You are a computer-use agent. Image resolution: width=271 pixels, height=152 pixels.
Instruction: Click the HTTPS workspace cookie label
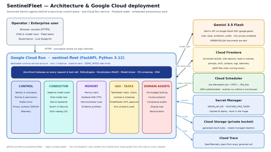point(69,49)
